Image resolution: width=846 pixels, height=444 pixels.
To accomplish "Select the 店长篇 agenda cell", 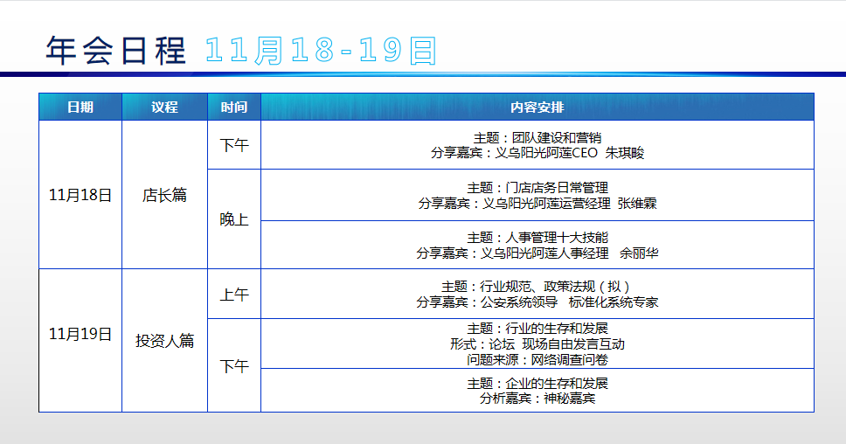I will [x=164, y=195].
